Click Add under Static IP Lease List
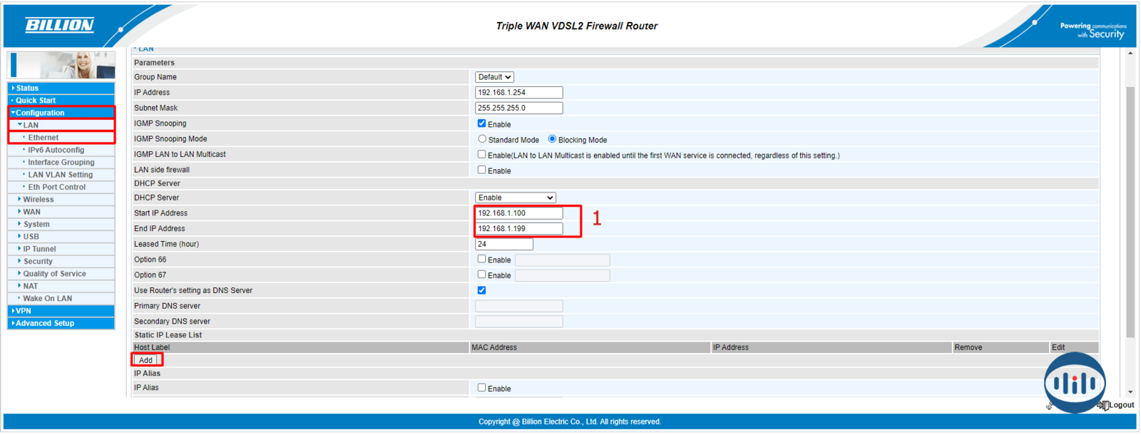 (x=146, y=360)
